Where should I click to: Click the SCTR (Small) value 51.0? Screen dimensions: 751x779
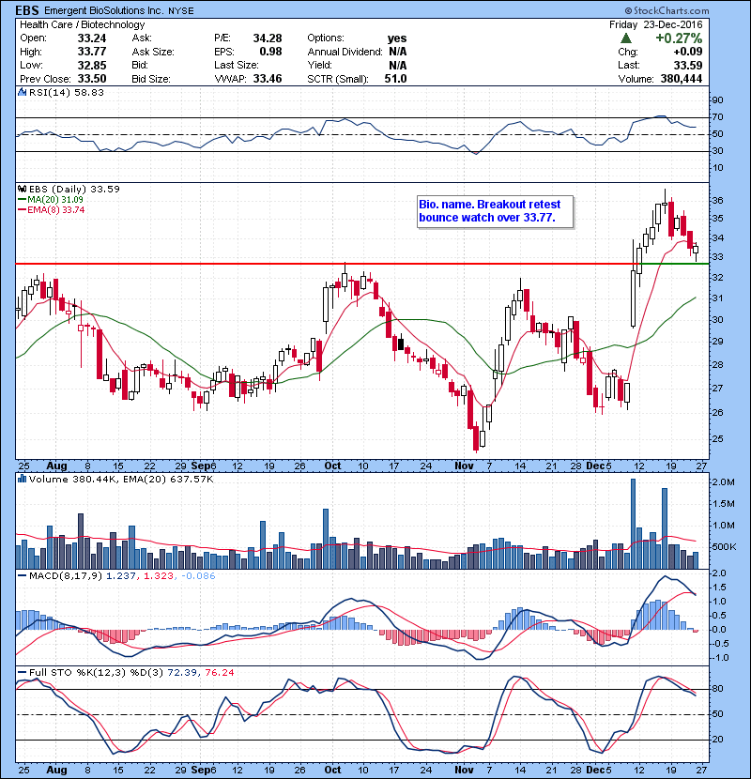(x=395, y=79)
